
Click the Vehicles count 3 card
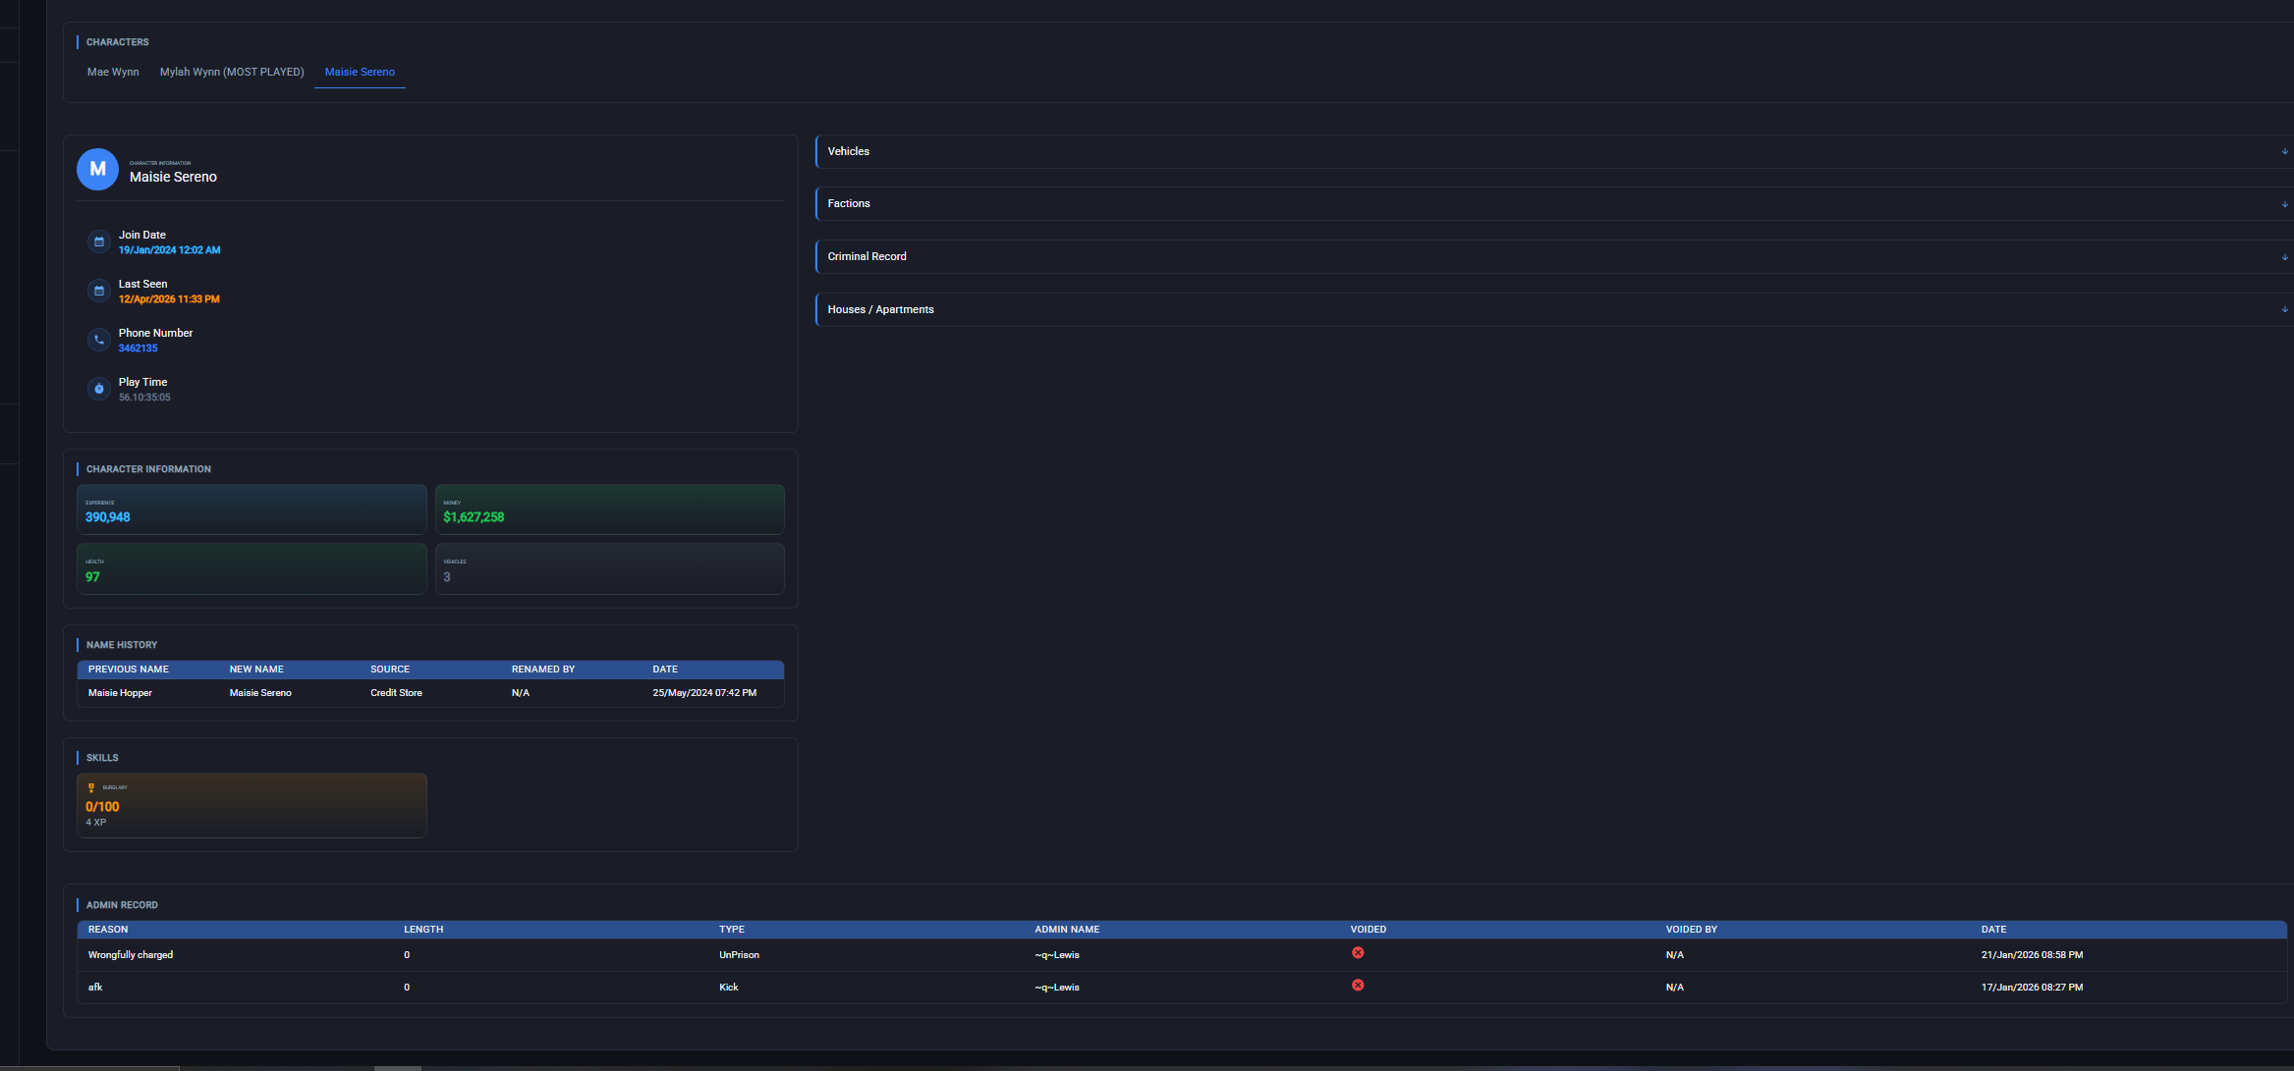point(610,568)
